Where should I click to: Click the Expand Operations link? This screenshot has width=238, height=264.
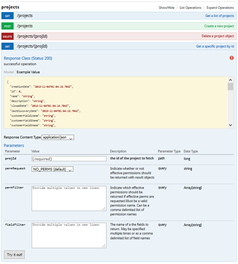click(220, 8)
